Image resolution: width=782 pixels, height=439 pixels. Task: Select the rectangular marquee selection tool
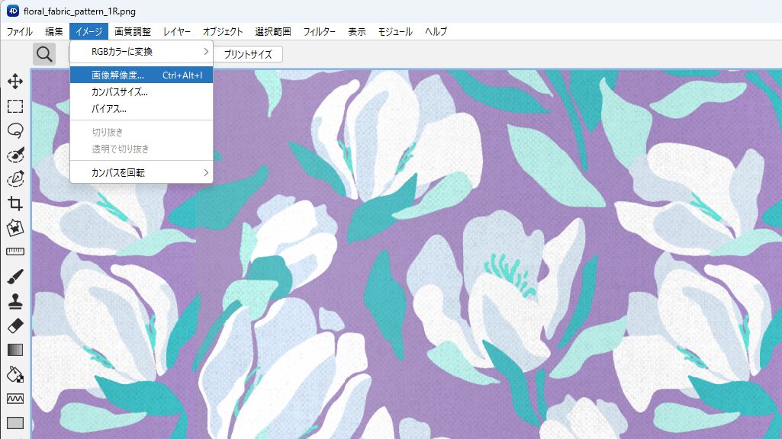[15, 106]
